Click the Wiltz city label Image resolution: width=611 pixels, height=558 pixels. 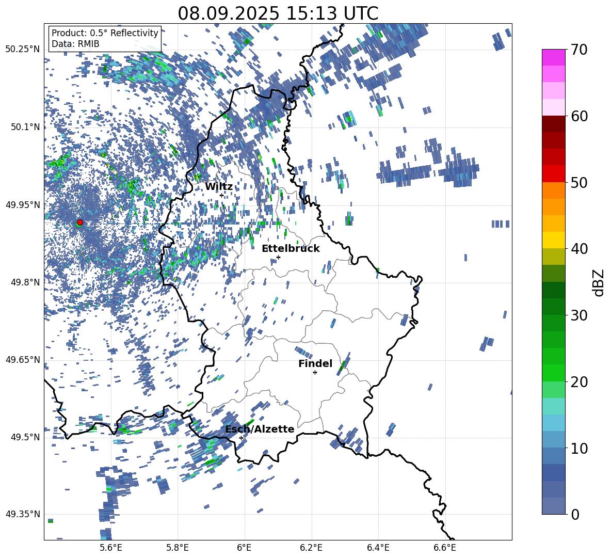[219, 187]
